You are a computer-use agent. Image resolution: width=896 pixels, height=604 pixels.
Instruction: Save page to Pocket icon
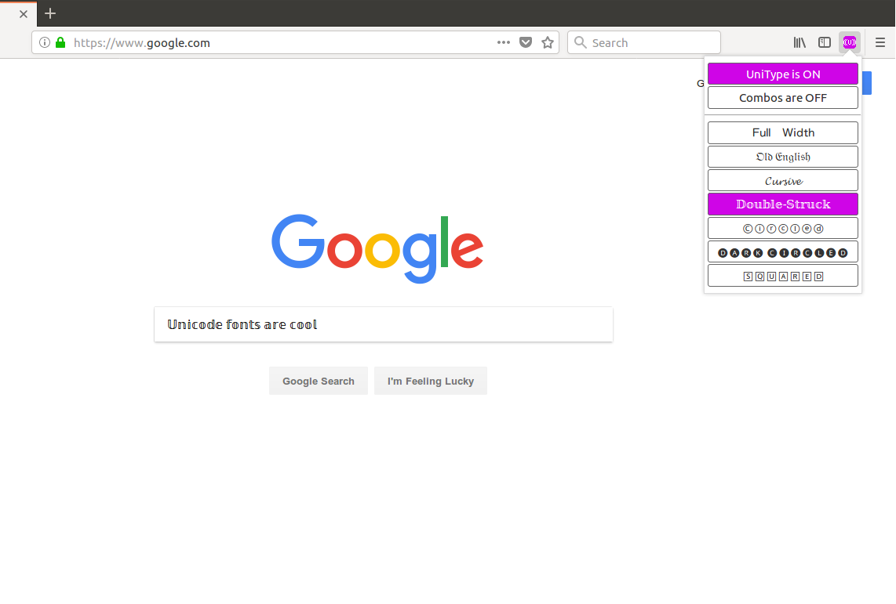526,42
